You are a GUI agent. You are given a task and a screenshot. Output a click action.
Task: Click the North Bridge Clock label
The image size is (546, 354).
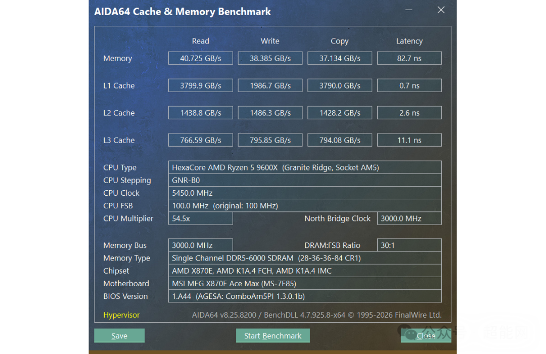pyautogui.click(x=337, y=218)
